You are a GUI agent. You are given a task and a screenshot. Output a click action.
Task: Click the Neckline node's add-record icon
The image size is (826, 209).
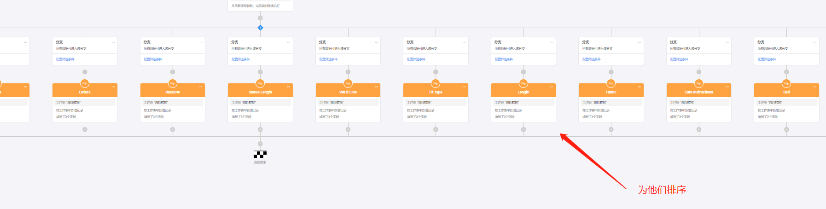pos(173,83)
